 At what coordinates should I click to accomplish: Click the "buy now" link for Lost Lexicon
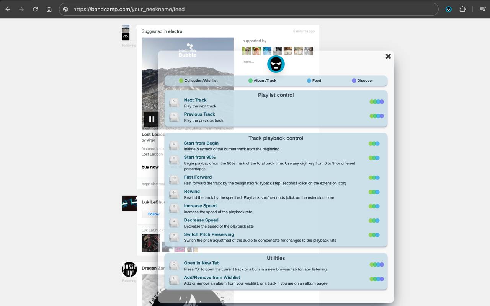pyautogui.click(x=150, y=167)
